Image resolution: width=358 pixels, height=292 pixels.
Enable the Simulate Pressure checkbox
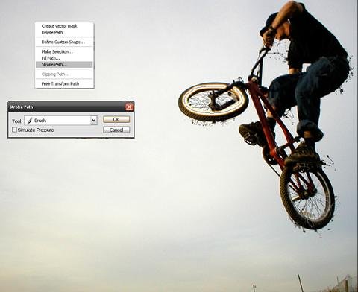point(14,130)
